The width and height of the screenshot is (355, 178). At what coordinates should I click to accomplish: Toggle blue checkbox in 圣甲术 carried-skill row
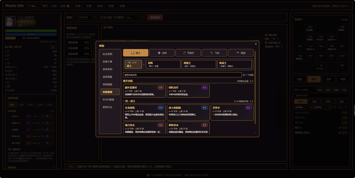47,116
